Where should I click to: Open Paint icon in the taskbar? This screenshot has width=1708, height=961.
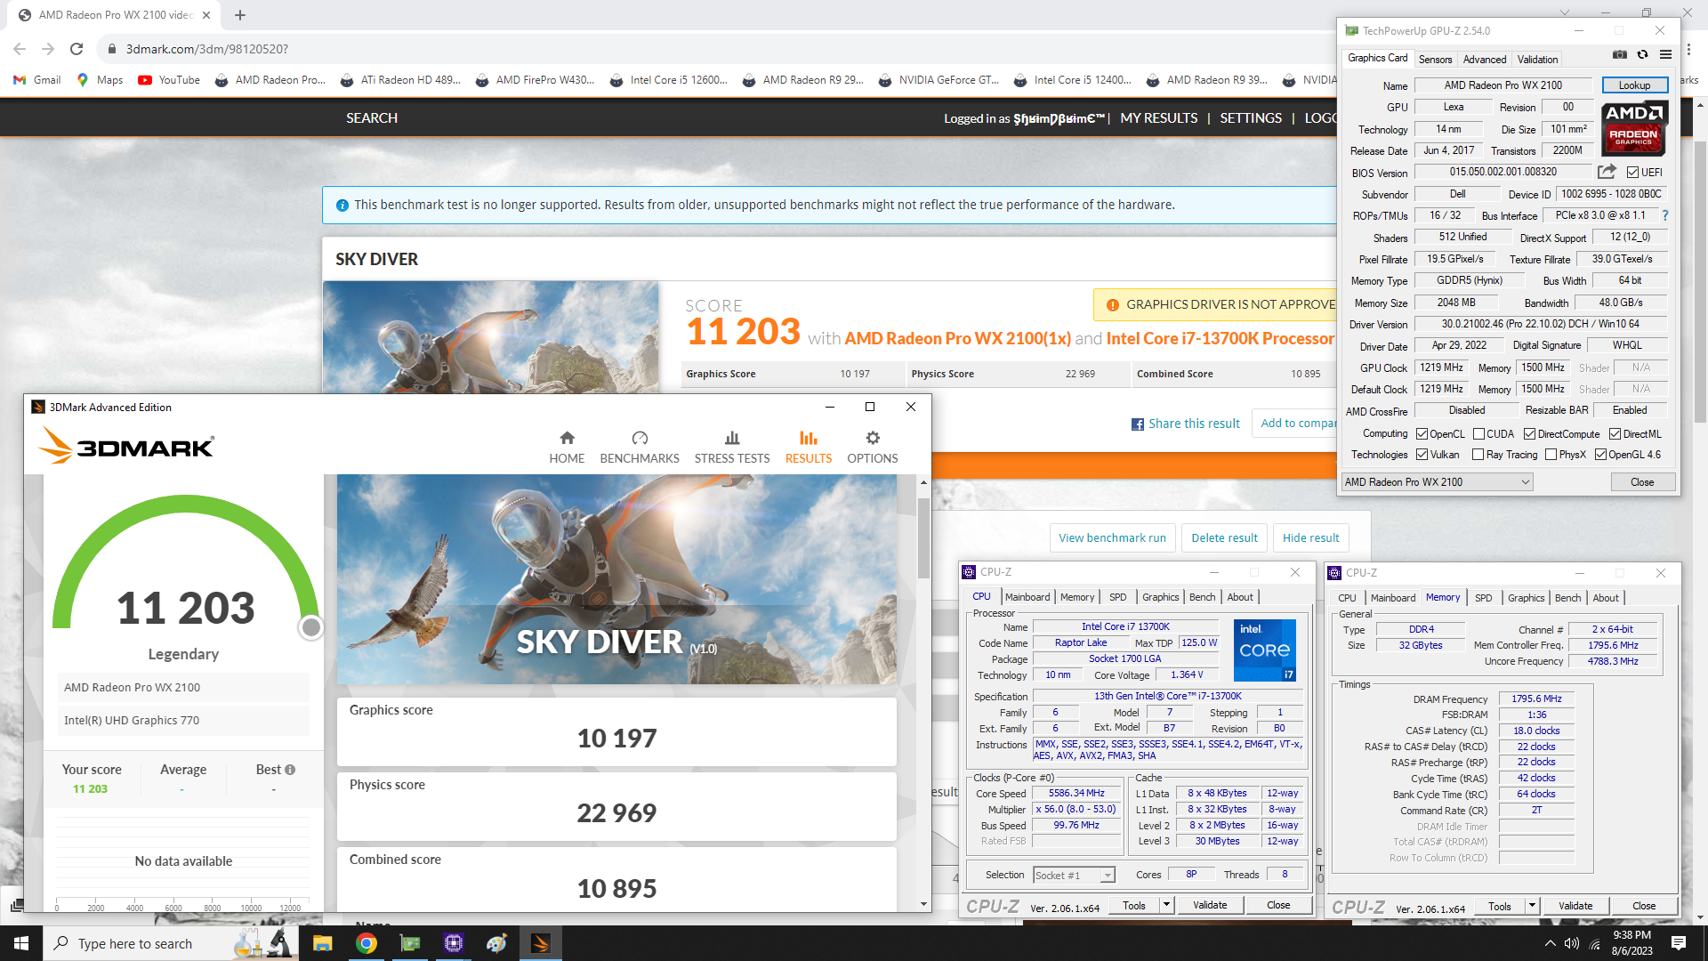pyautogui.click(x=496, y=943)
